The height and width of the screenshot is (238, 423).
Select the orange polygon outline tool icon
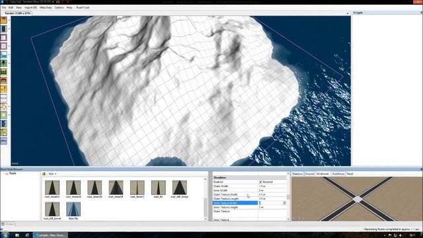[3, 106]
